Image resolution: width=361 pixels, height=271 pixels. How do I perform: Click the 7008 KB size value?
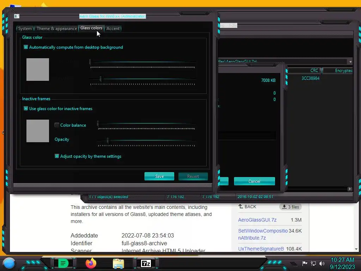268,80
